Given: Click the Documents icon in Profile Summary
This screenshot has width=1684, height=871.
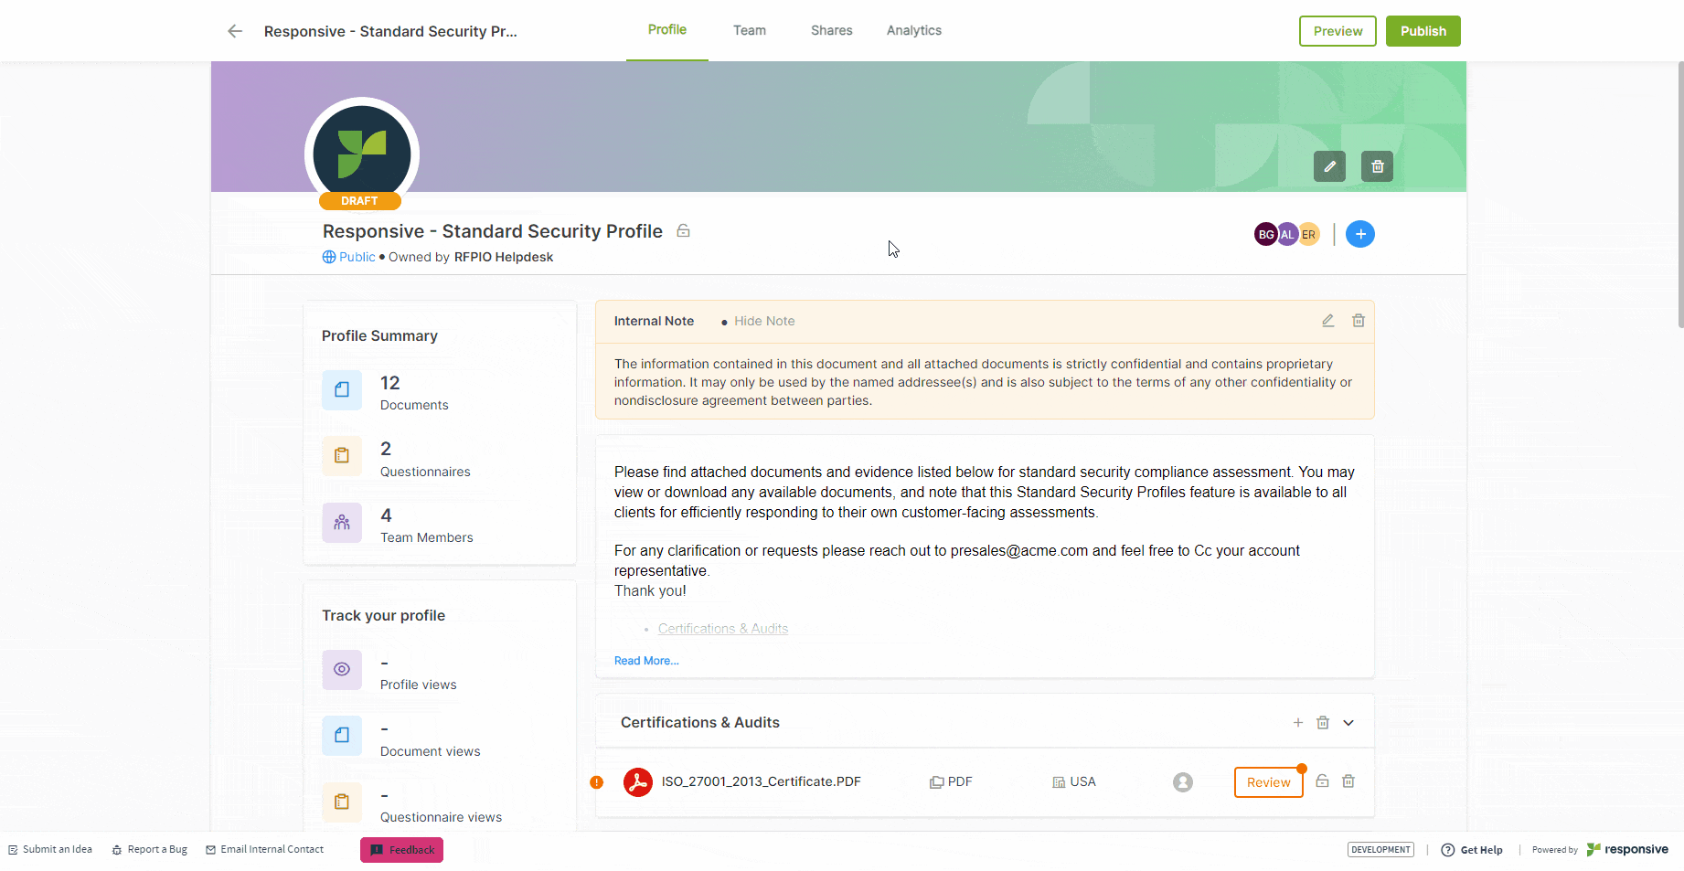Looking at the screenshot, I should click(342, 389).
